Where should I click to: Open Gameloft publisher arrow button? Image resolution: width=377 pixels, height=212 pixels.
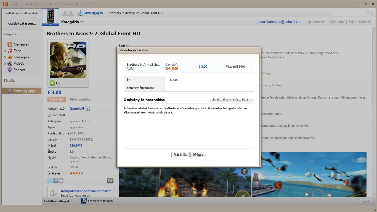pyautogui.click(x=87, y=109)
